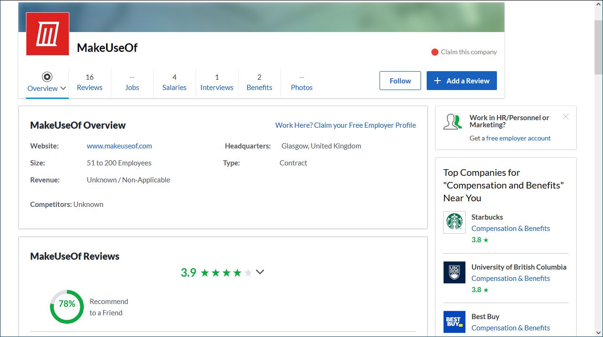This screenshot has height=337, width=603.
Task: Open the reviews rating breakdown chevron
Action: [260, 272]
